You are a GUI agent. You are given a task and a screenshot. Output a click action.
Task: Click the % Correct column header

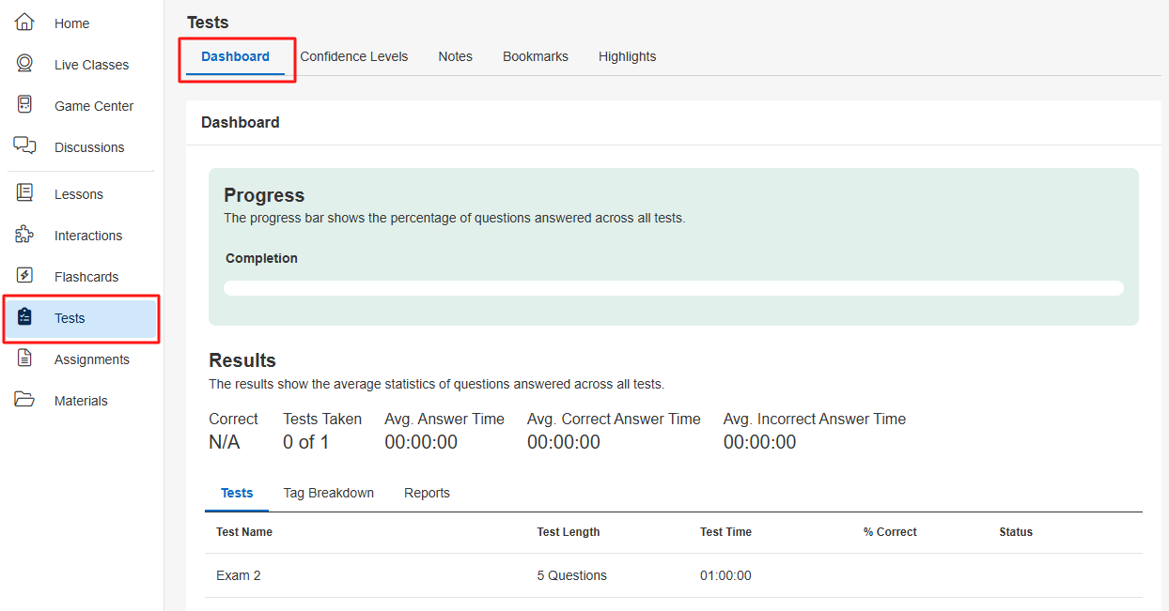(889, 532)
